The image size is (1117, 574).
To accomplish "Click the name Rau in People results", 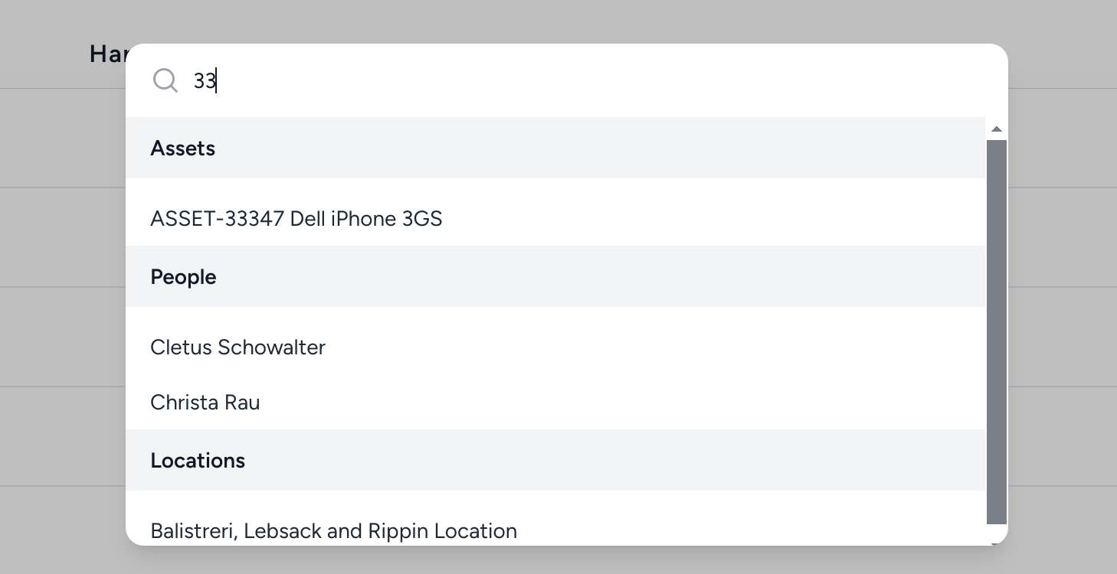I will (x=242, y=403).
